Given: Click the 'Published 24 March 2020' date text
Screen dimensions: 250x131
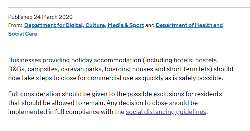Looking at the screenshot, I should pos(40,17).
